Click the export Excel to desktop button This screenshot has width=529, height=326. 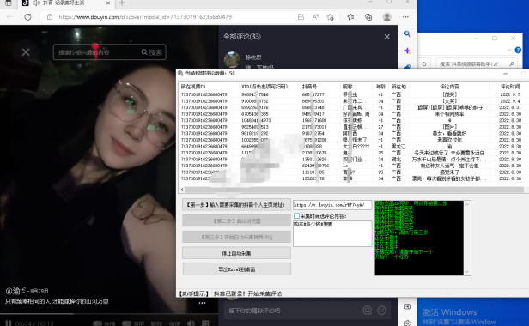236,269
